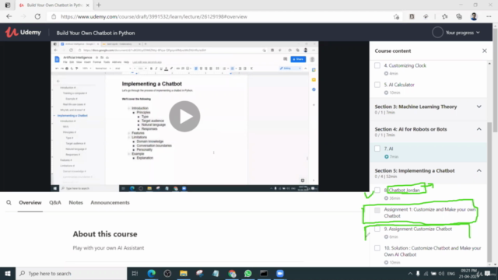Open the tab actions menu icon
Viewport: 498px width, 280px height.
click(8, 5)
